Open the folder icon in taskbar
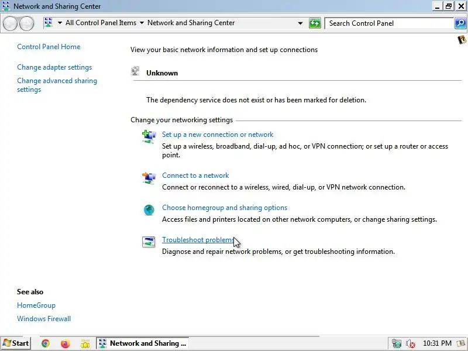The image size is (468, 351). pos(85,344)
